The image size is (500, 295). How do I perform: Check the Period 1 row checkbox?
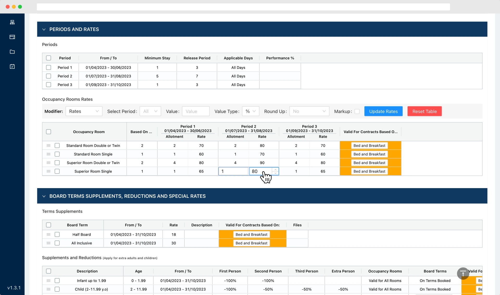48,68
